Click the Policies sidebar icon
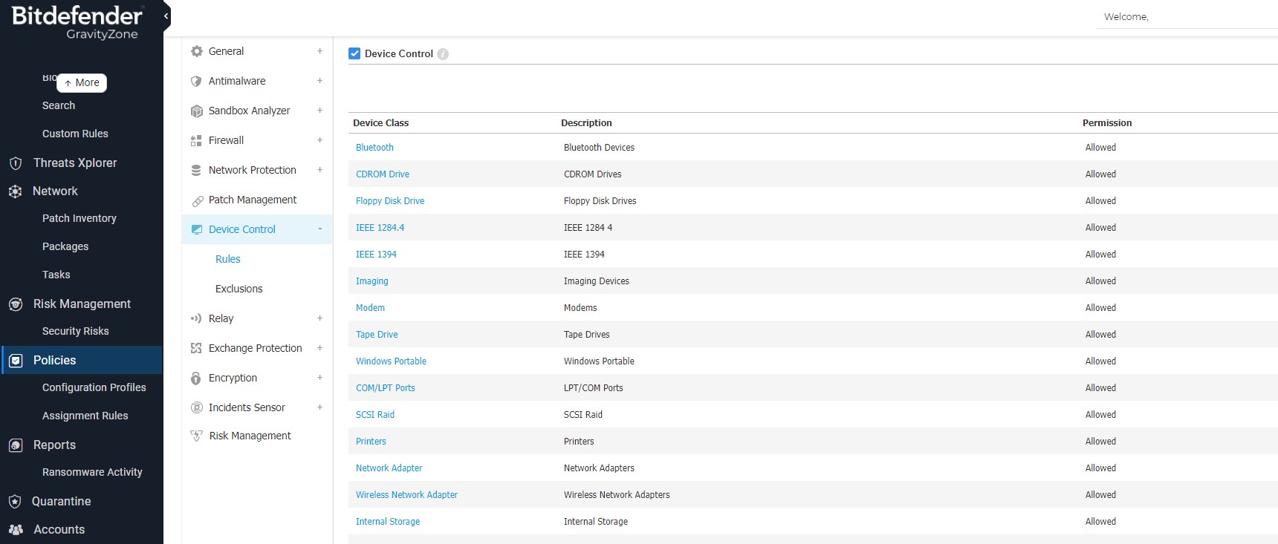1278x544 pixels. click(16, 361)
